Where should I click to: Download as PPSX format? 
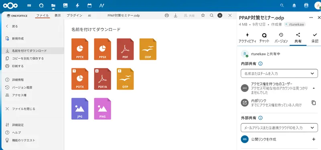pyautogui.click(x=103, y=49)
